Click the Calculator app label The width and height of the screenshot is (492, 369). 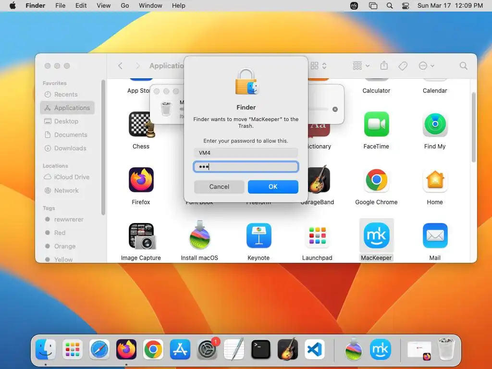pyautogui.click(x=376, y=91)
